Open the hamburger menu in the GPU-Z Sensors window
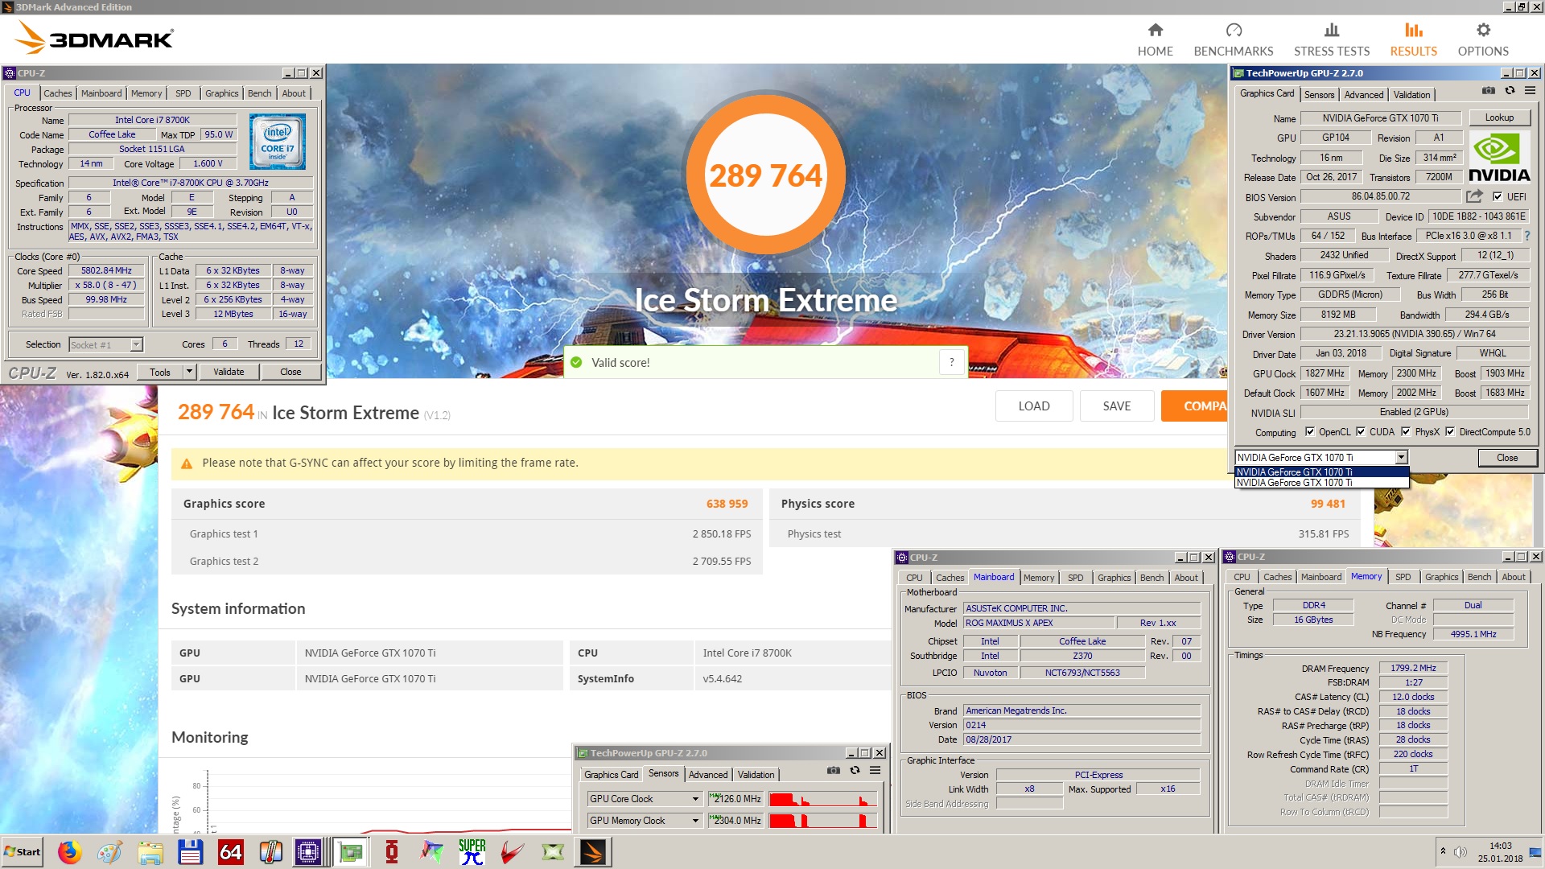Viewport: 1545px width, 869px height. 875,771
